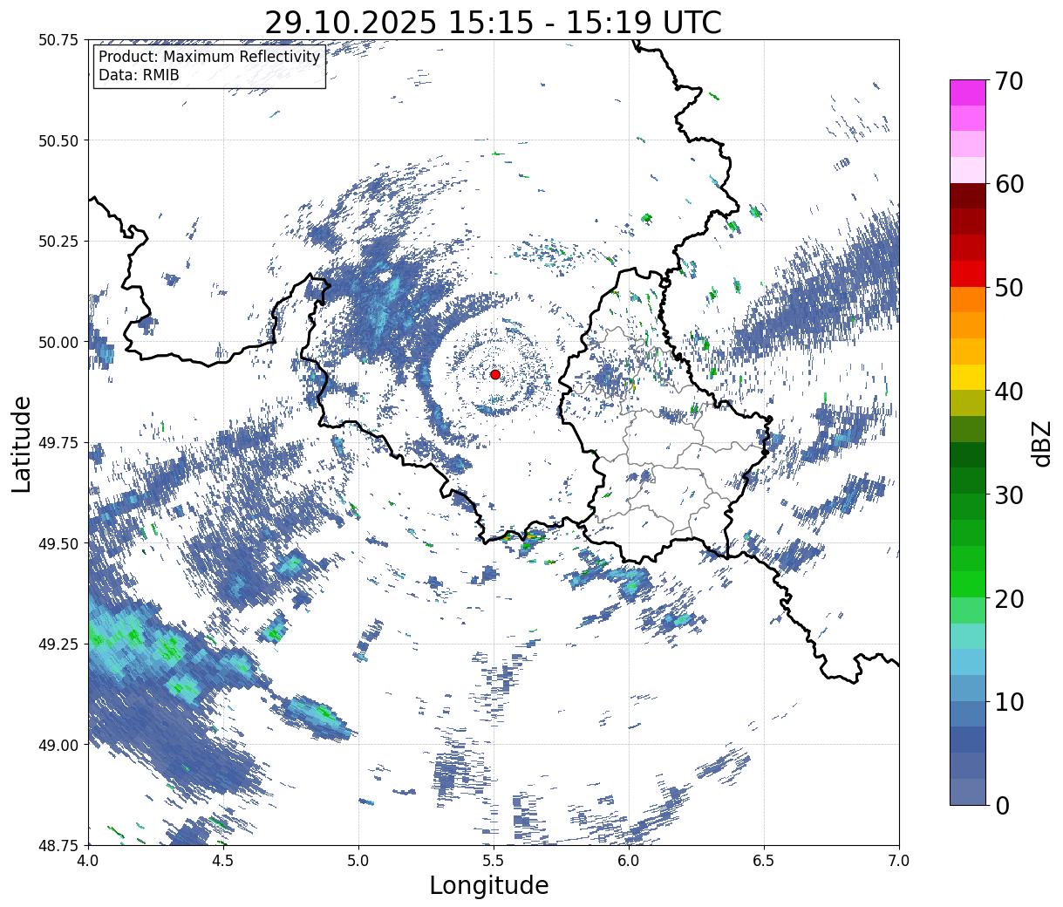The width and height of the screenshot is (1063, 907).
Task: Click the dark maroon colorbar segment below 60
Action: pos(968,196)
